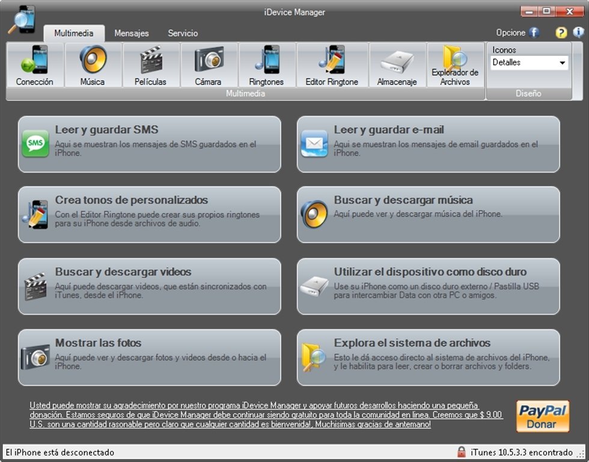Click status text 'El iPhone está desconectado'
Image resolution: width=589 pixels, height=462 pixels.
point(60,452)
